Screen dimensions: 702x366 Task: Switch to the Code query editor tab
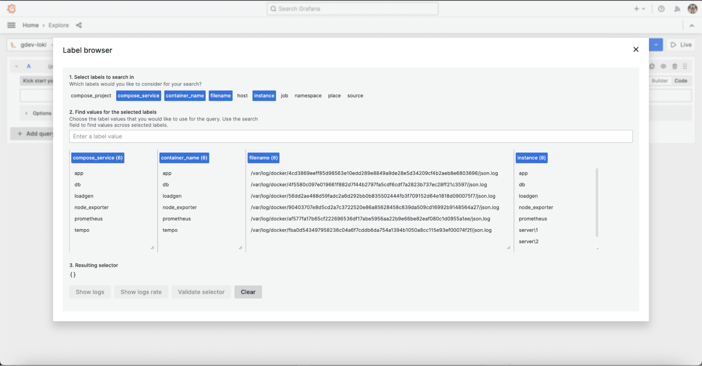point(681,80)
